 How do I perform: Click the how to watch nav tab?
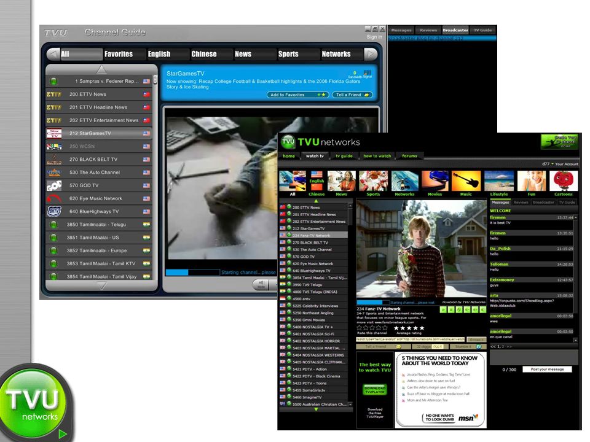pos(377,156)
